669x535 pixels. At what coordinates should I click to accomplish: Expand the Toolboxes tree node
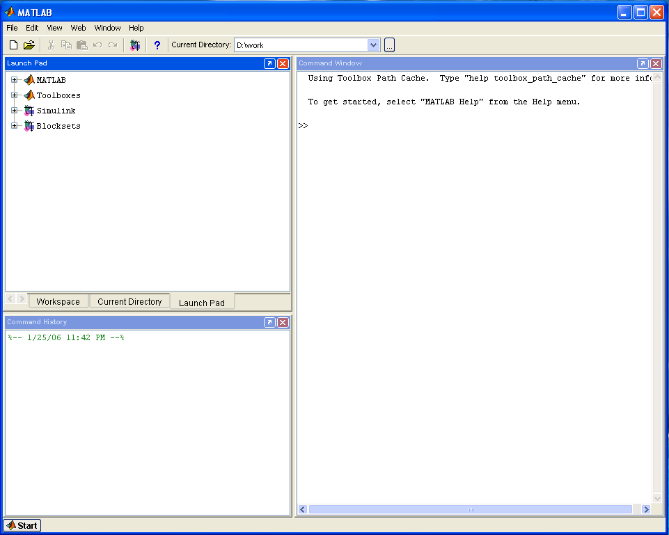point(14,95)
